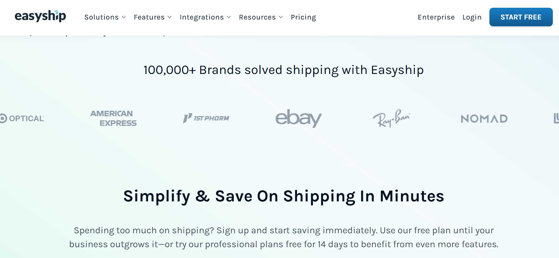Viewport: 559px width, 258px height.
Task: Open the Solutions menu label
Action: (x=101, y=17)
